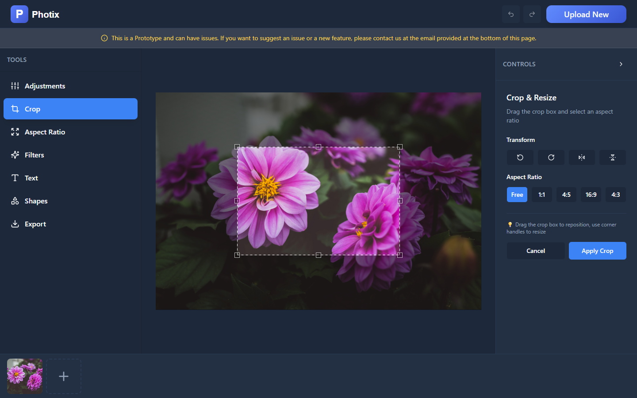Rotate the image clockwise

551,157
